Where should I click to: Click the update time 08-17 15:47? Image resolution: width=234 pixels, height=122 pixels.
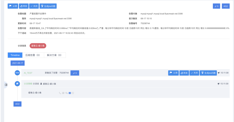(x=35, y=23)
